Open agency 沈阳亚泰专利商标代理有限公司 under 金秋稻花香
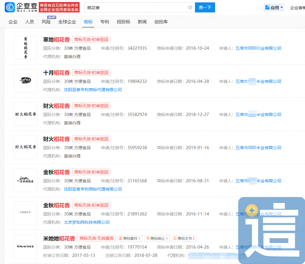The width and height of the screenshot is (305, 264). [x=93, y=189]
